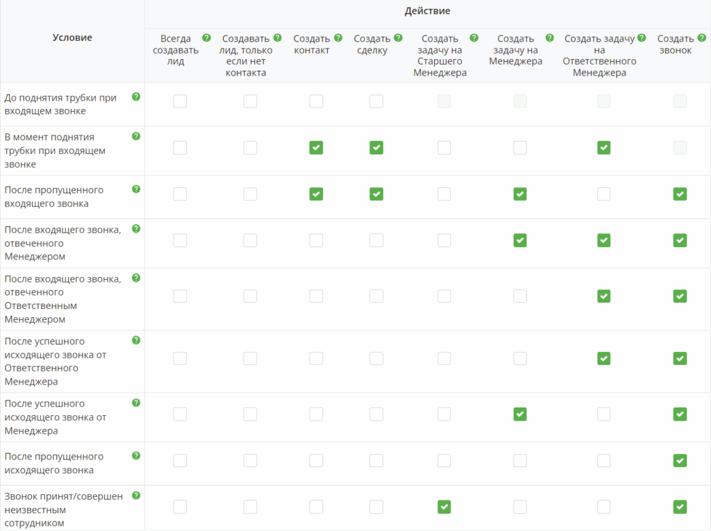Check 'Создать контакт' for 'После пропущенного исходящего звонка'
The width and height of the screenshot is (711, 531).
point(316,460)
